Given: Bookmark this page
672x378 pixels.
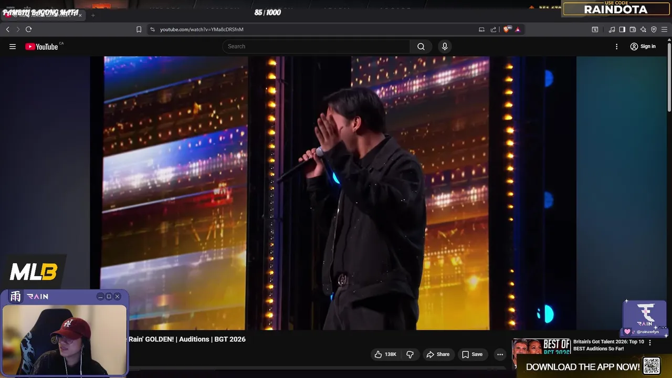Looking at the screenshot, I should tap(139, 29).
